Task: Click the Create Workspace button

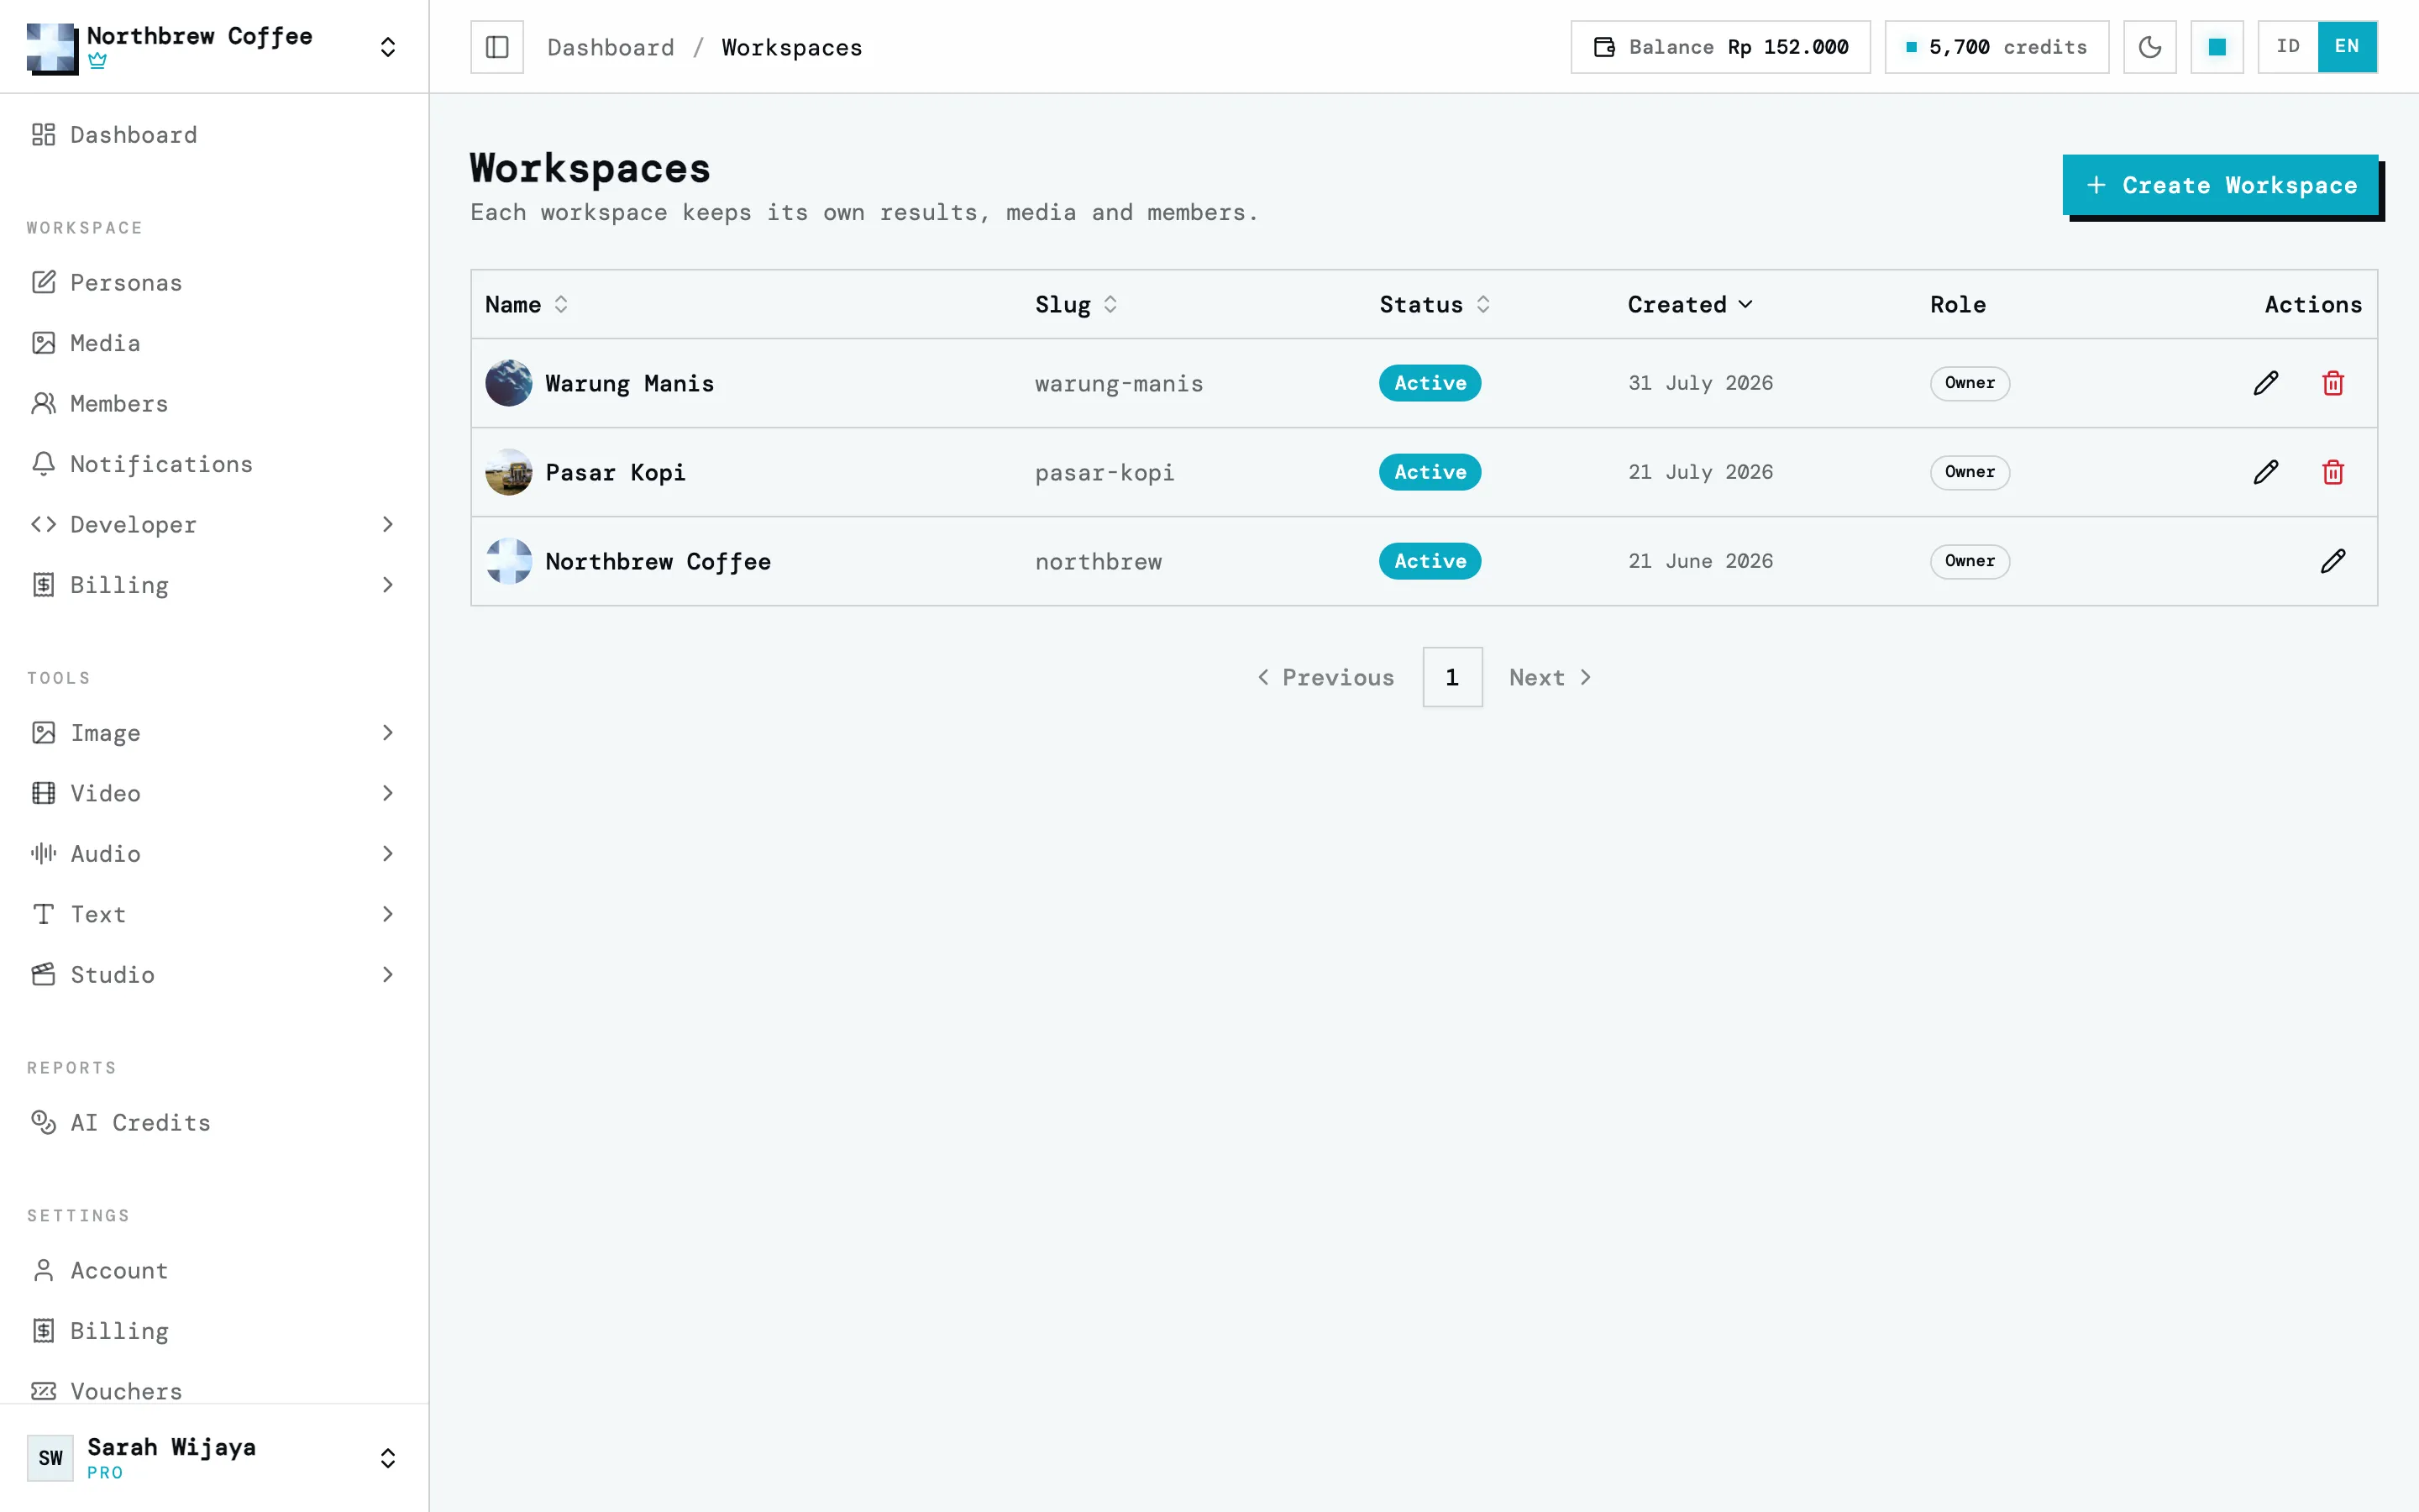Action: coord(2221,185)
